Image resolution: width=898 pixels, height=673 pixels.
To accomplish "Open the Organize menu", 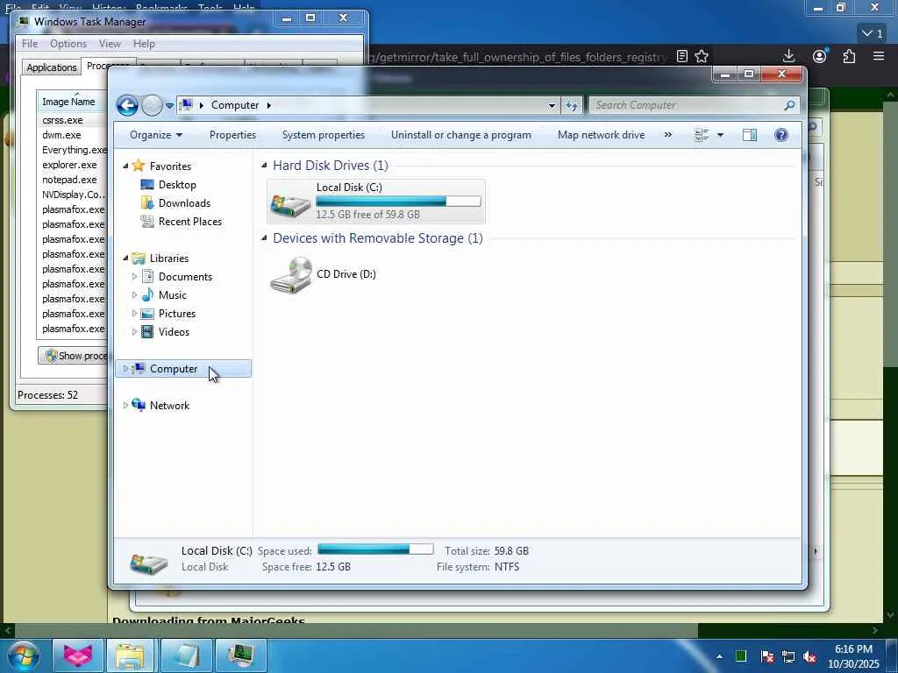I will coord(156,135).
